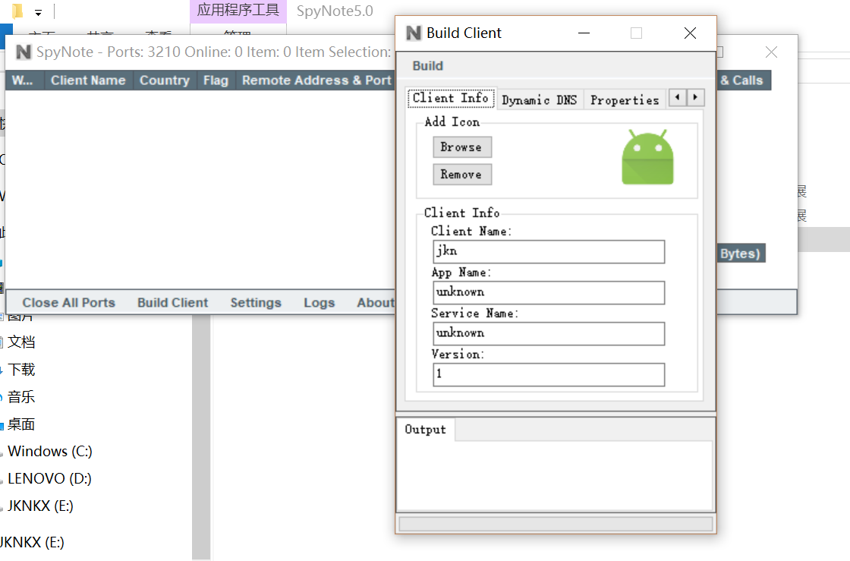The image size is (850, 561).
Task: Sort by Flag column header
Action: 216,80
